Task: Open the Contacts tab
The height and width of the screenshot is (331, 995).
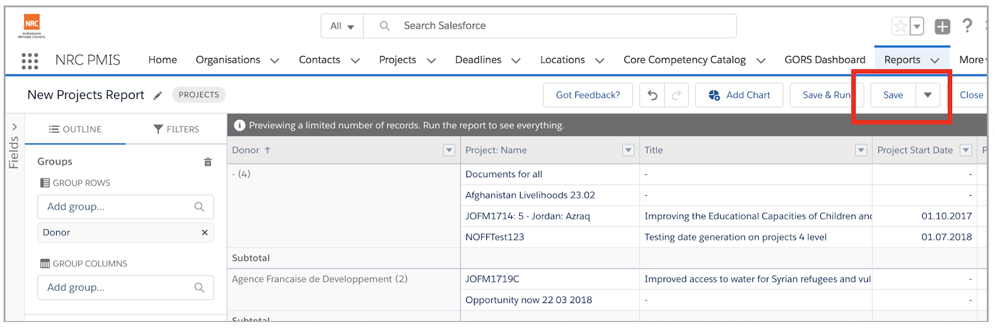Action: (x=319, y=60)
